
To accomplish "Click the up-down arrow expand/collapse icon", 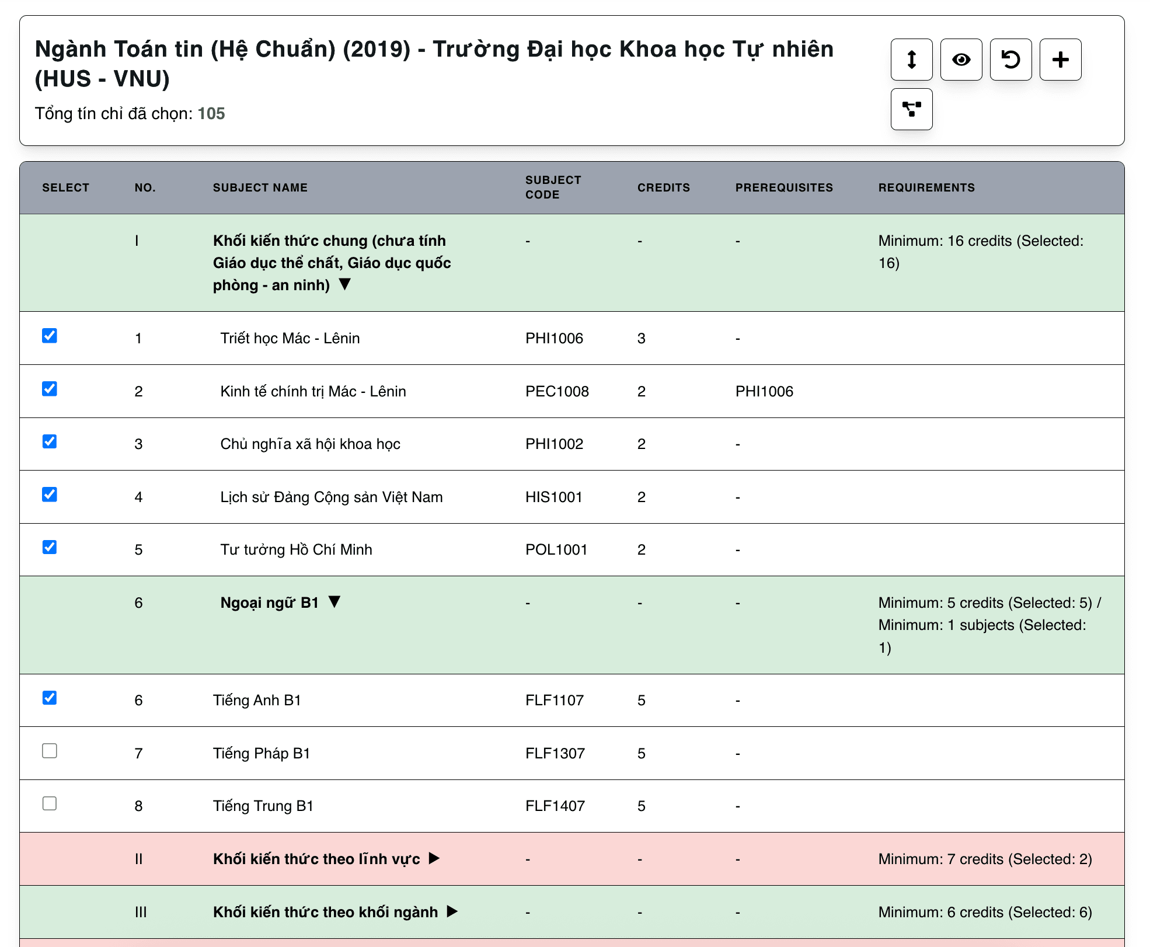I will (x=911, y=60).
